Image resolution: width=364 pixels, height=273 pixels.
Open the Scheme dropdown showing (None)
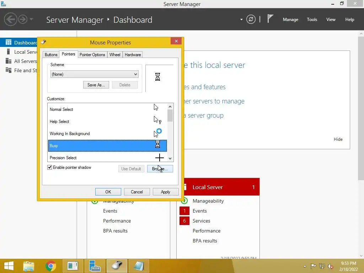pos(95,74)
